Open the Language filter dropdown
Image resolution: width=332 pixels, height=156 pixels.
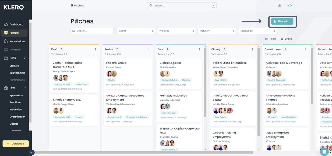[257, 31]
